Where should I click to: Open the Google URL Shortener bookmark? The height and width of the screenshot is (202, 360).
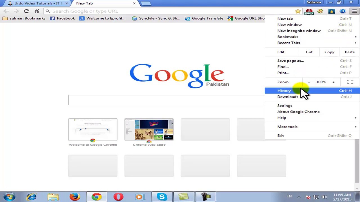click(246, 18)
